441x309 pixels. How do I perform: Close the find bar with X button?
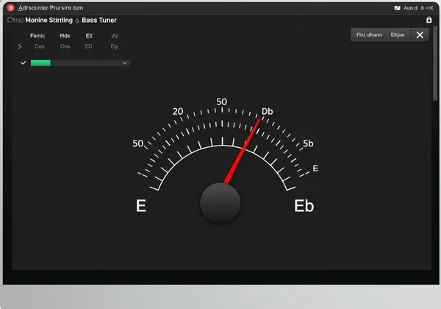420,35
